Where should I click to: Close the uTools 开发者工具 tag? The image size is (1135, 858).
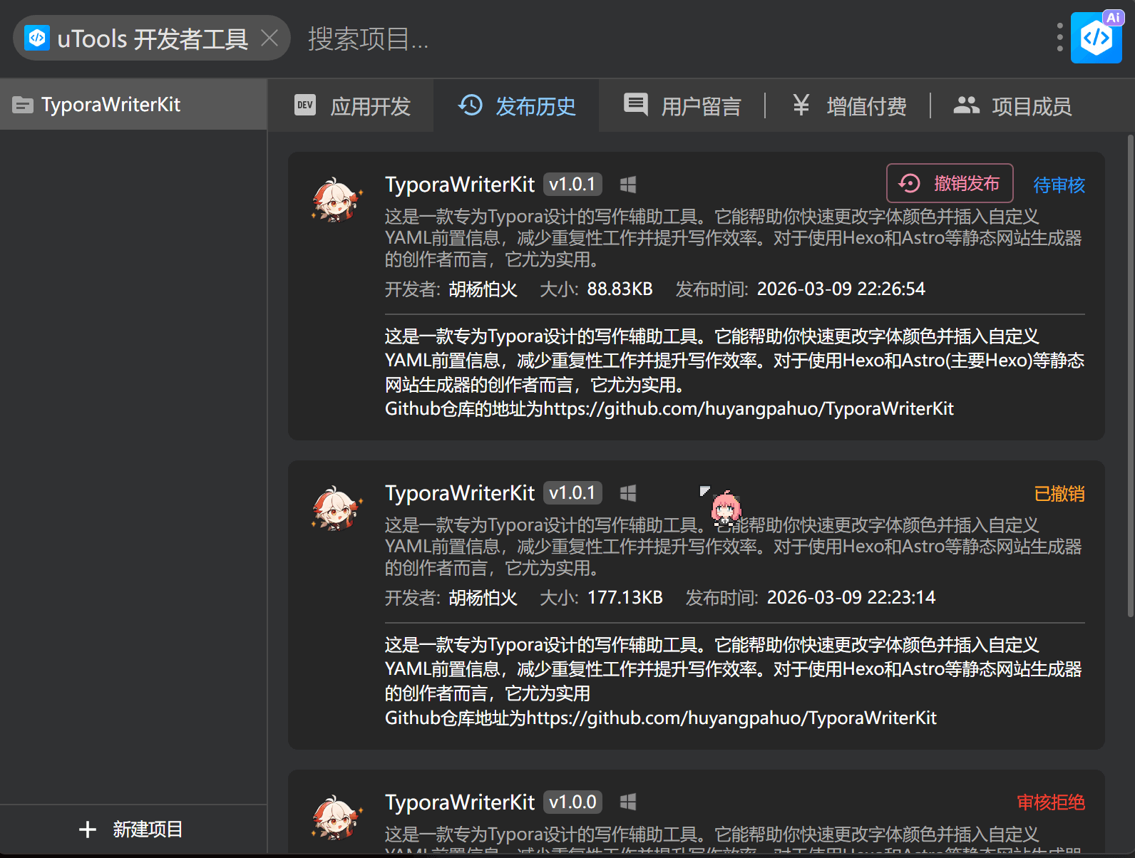tap(269, 38)
